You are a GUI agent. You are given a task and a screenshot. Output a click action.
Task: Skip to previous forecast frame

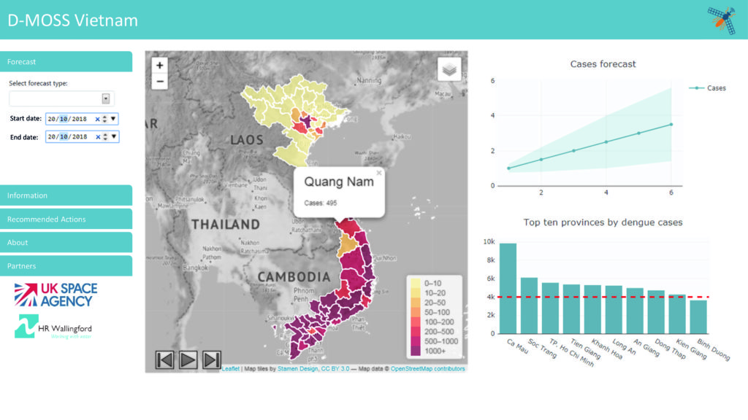(164, 359)
